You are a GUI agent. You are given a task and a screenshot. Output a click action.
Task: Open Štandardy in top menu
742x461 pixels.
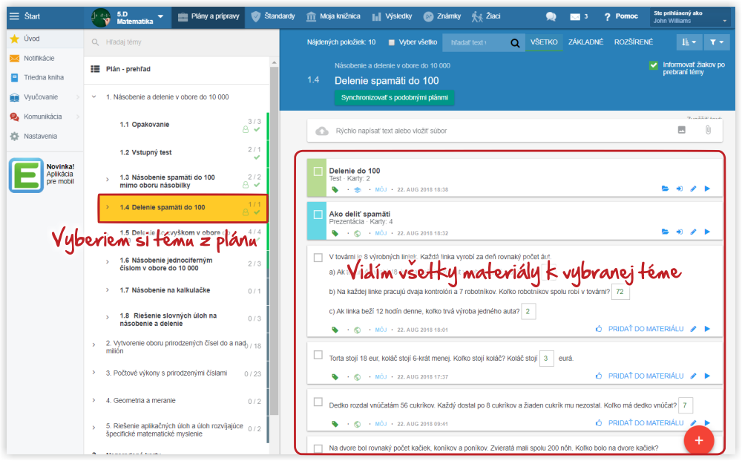click(272, 16)
